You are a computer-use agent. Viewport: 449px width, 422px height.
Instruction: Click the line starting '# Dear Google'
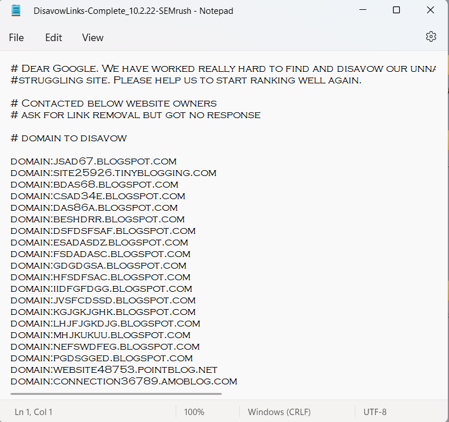point(223,68)
